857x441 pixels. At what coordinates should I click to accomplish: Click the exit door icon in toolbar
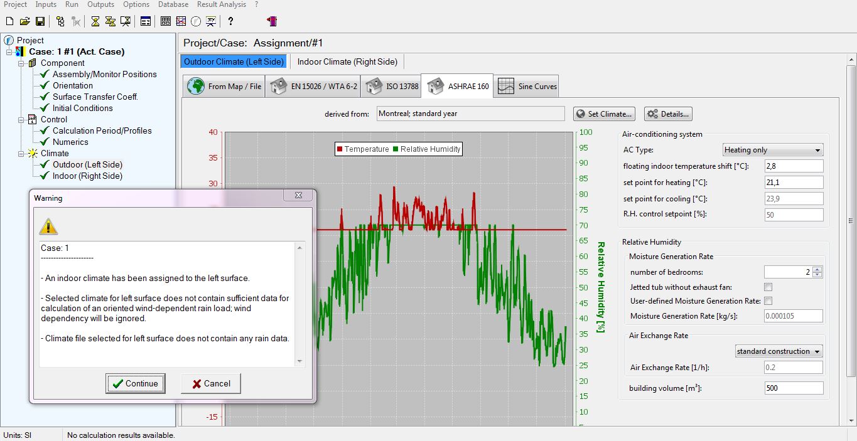[x=272, y=21]
